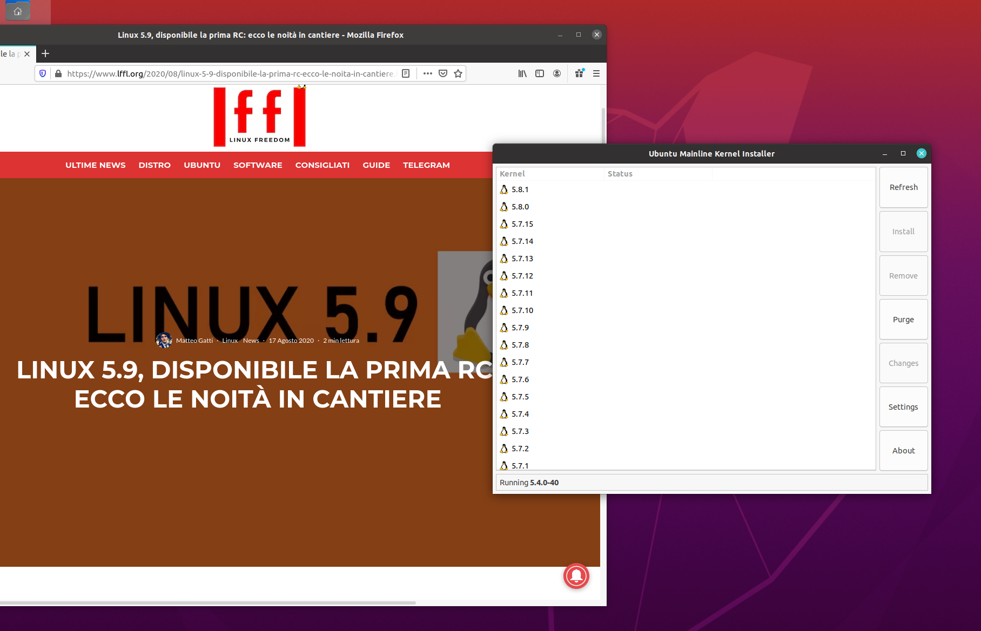Open a new Firefox tab
The width and height of the screenshot is (981, 631).
[45, 53]
